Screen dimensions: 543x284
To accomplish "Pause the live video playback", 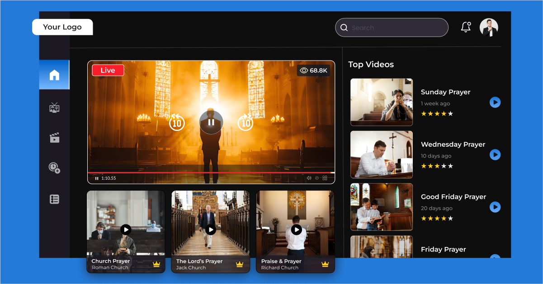I will (211, 122).
